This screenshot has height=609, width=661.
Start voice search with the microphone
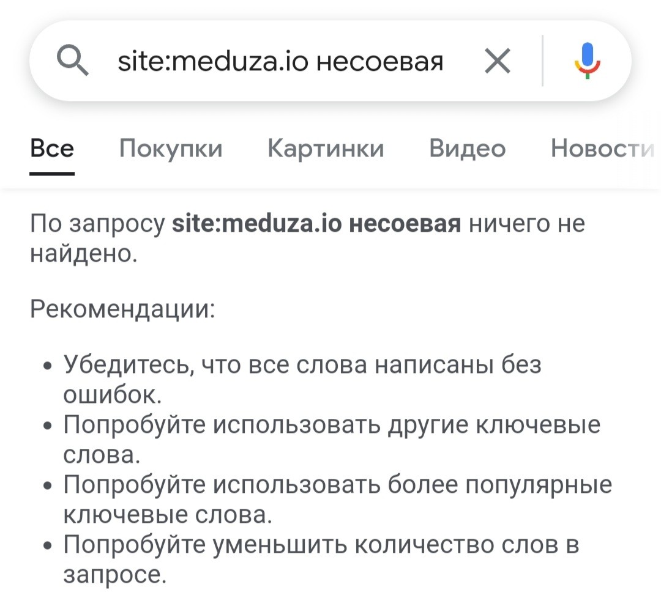[x=587, y=61]
